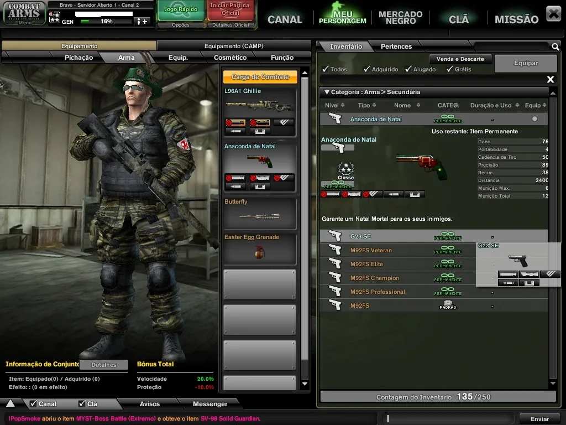Switch to the Pertences tab

pyautogui.click(x=396, y=46)
